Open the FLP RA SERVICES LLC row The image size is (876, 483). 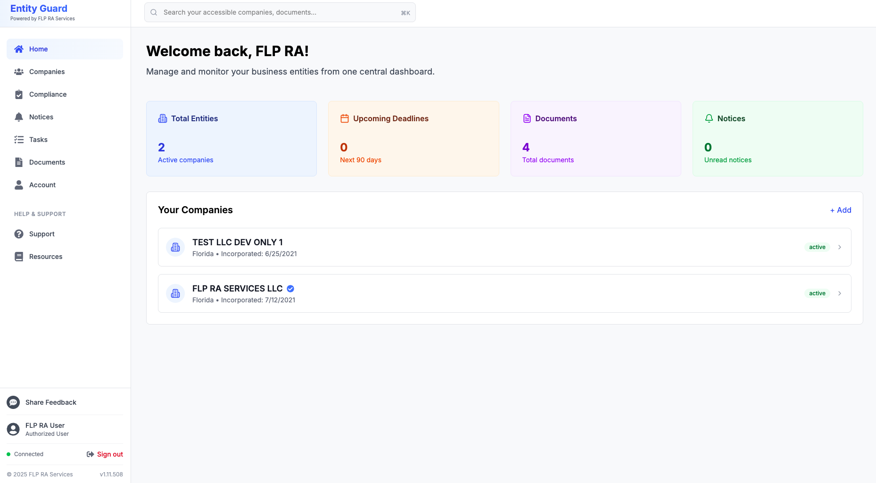coord(504,293)
